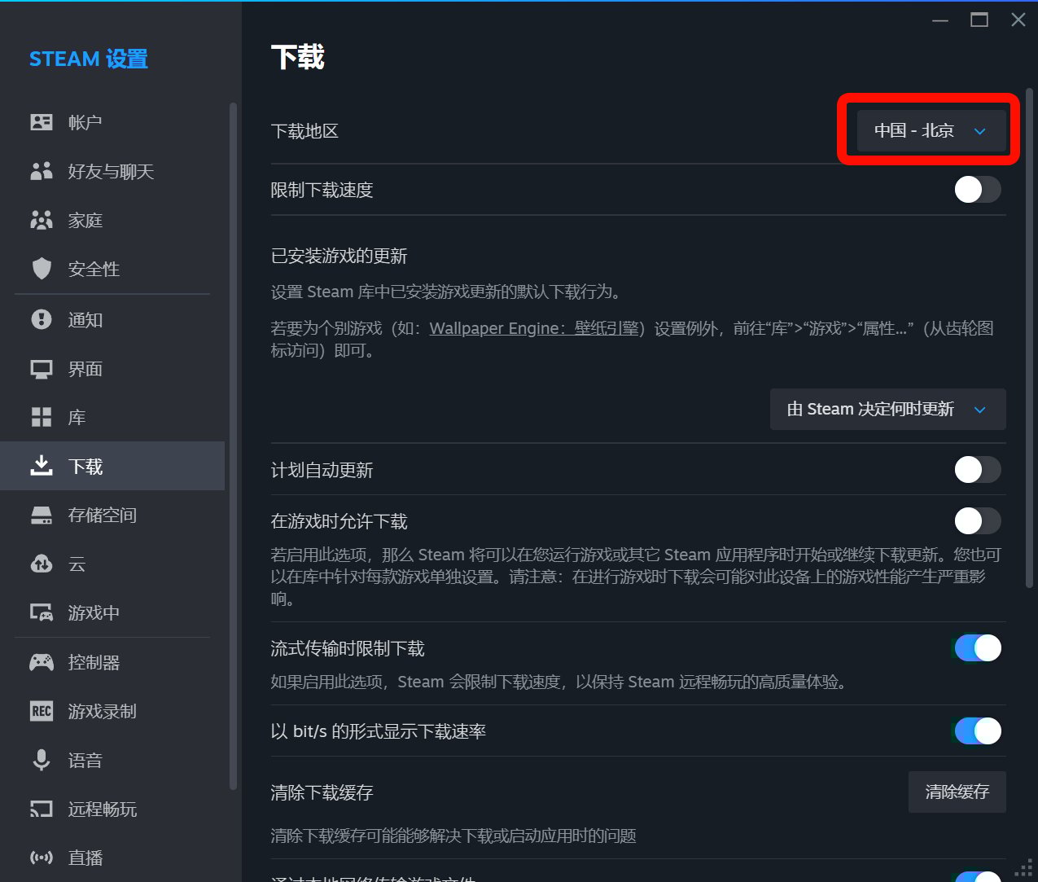The width and height of the screenshot is (1038, 882).
Task: Click the 控制器 gamepad icon
Action: point(42,662)
